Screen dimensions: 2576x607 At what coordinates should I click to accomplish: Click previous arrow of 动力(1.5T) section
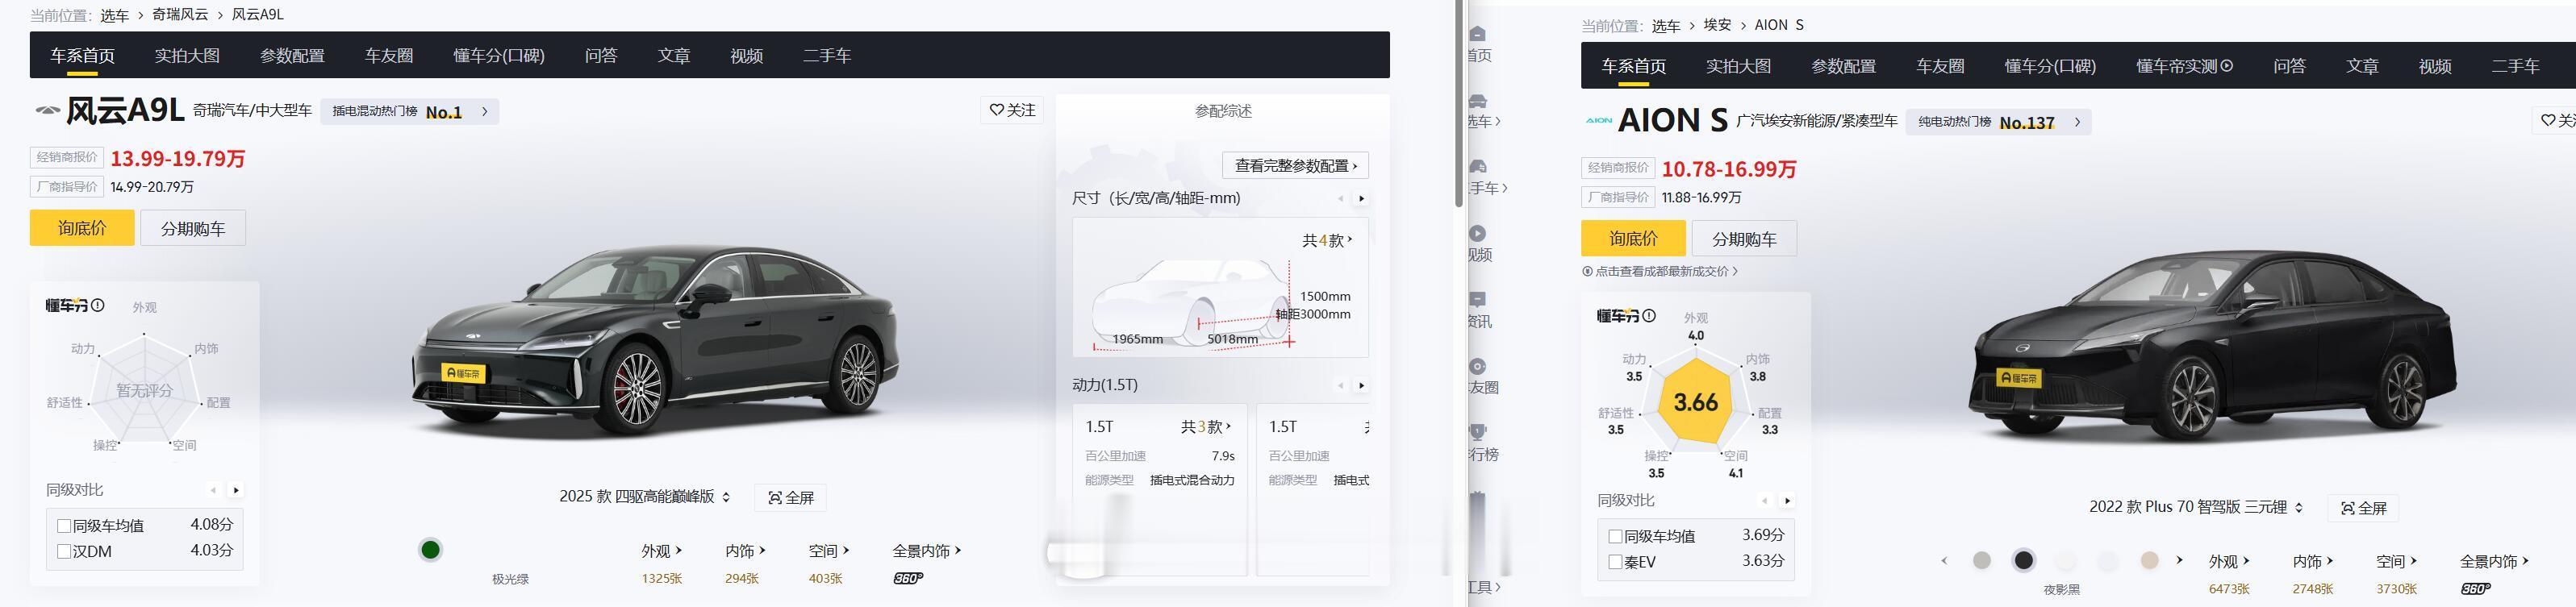[1340, 386]
